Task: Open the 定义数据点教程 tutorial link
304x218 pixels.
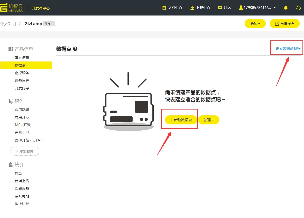Action: point(288,49)
